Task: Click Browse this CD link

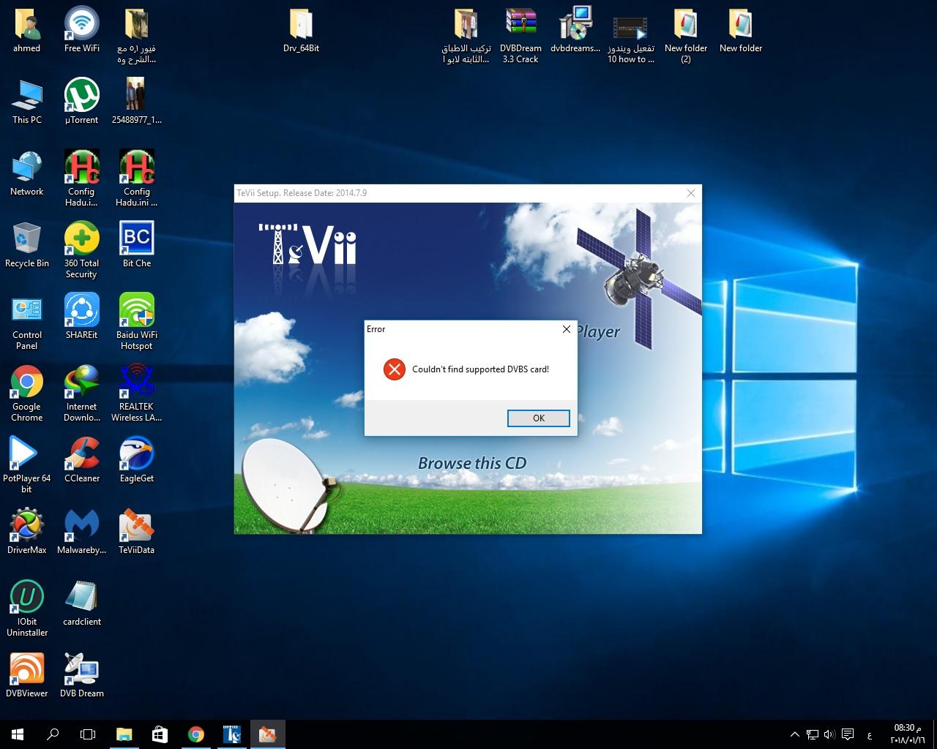Action: point(472,463)
